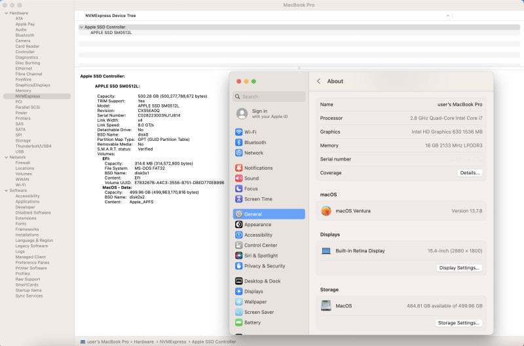Viewport: 524px width, 346px height.
Task: Open the Privacy & Security hand icon
Action: pyautogui.click(x=238, y=266)
